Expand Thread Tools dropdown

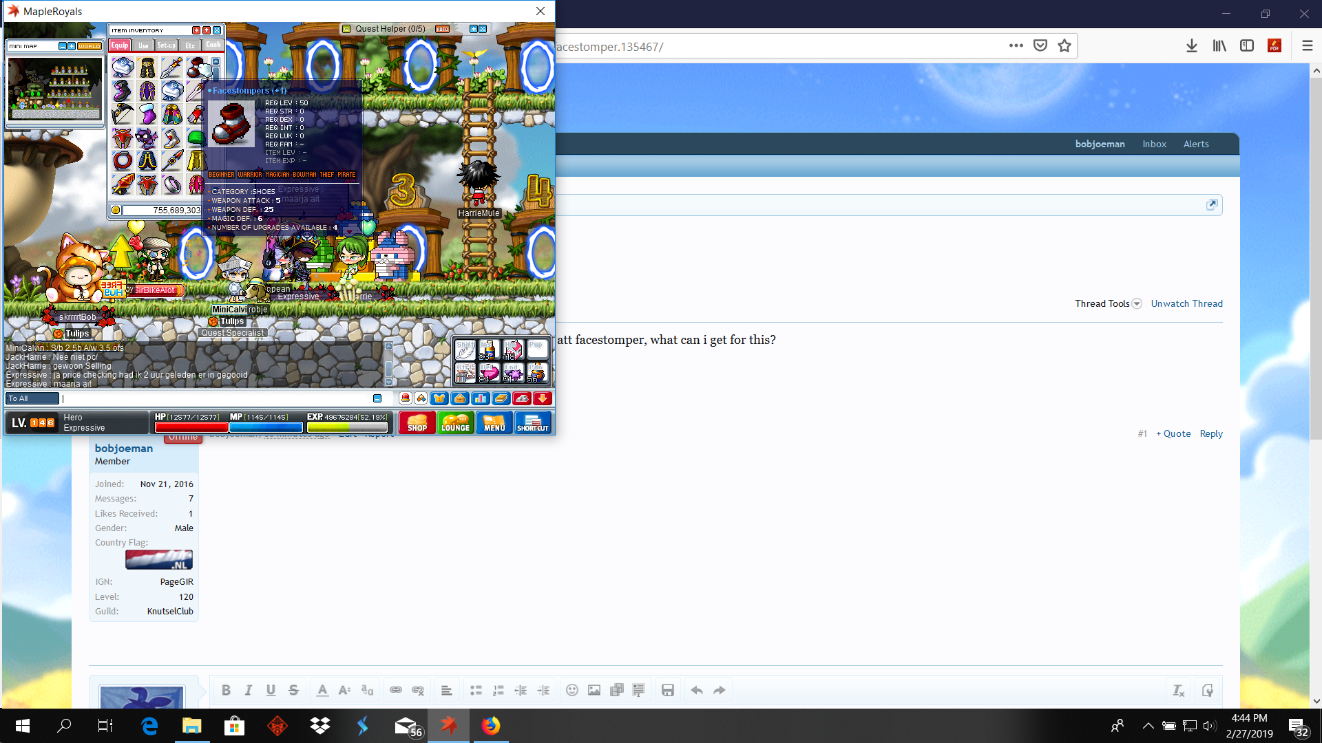[x=1108, y=303]
